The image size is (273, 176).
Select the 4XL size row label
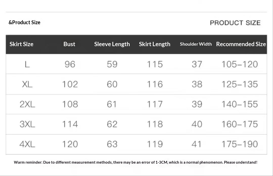[x=27, y=144]
